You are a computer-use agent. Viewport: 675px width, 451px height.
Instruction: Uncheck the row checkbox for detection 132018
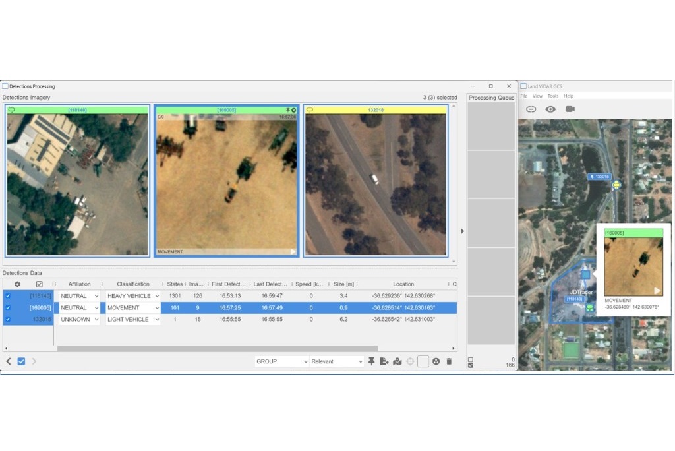[x=7, y=319]
